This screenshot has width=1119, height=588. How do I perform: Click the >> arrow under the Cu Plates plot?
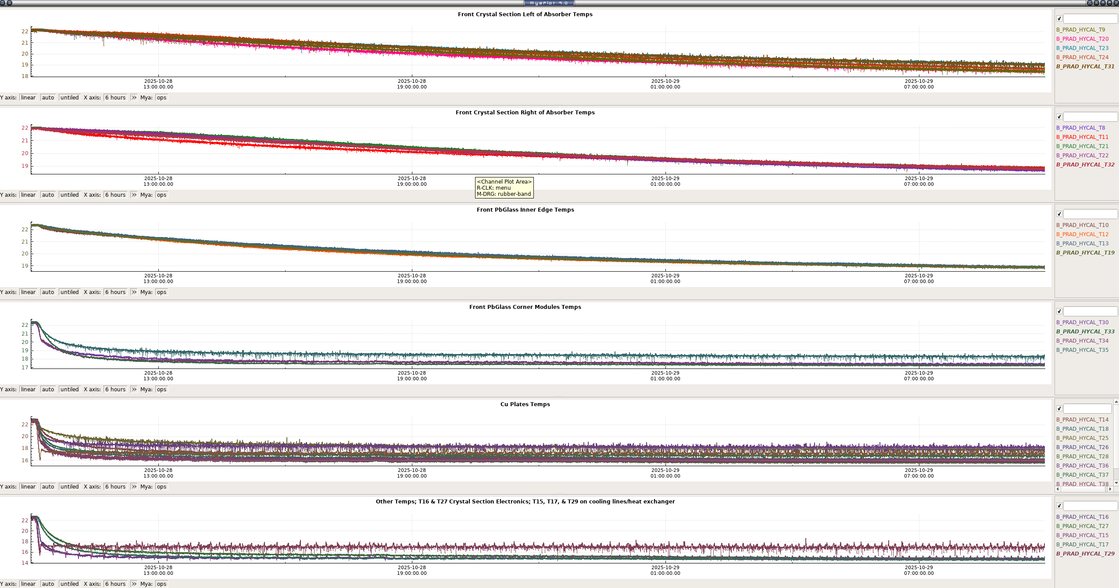coord(134,487)
